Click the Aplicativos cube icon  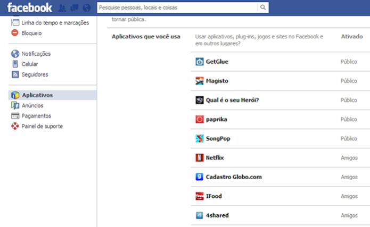(15, 95)
